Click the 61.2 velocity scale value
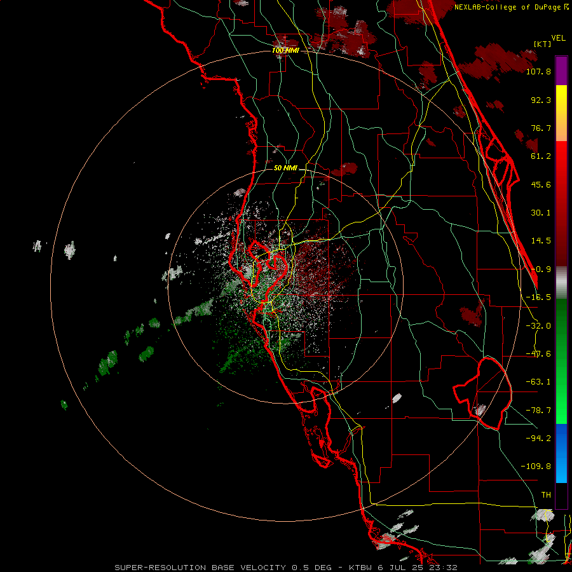 point(541,156)
